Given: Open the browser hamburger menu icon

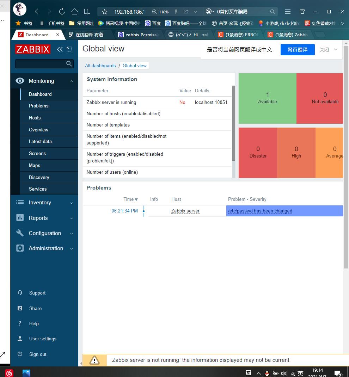Looking at the screenshot, I should pyautogui.click(x=288, y=11).
